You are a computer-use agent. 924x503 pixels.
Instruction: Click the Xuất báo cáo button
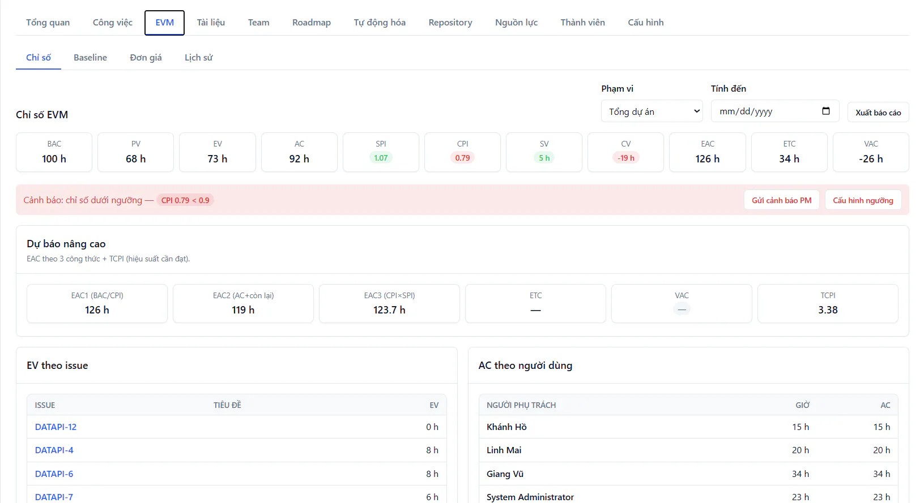tap(878, 112)
